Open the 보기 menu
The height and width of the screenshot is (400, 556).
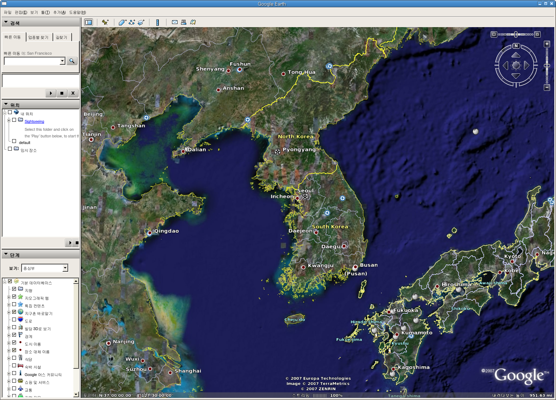(x=34, y=13)
